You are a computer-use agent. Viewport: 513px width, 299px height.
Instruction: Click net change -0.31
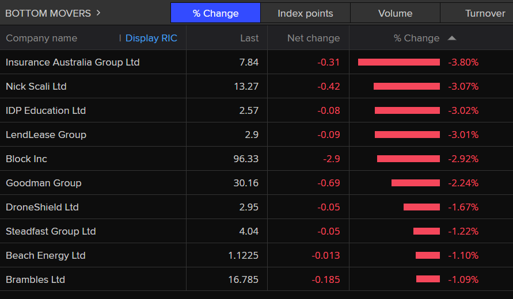[329, 62]
